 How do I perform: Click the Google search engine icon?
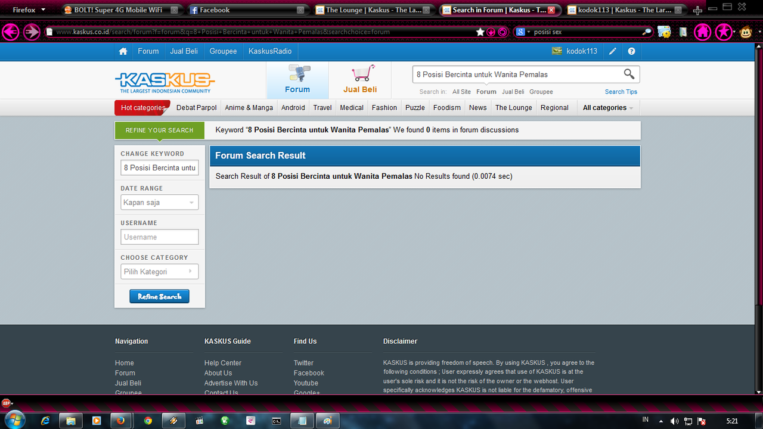[x=520, y=32]
